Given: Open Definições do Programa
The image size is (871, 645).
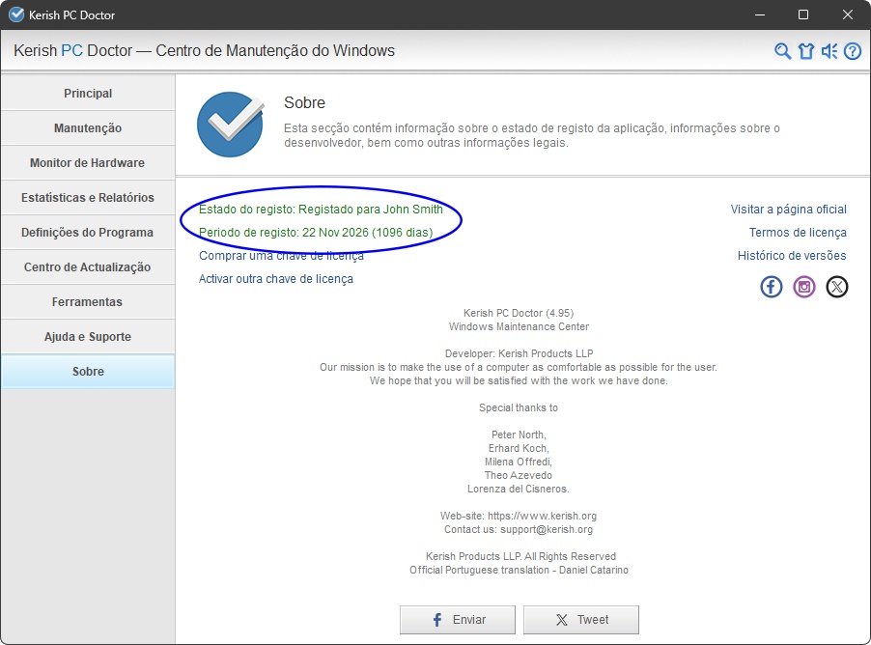Looking at the screenshot, I should (88, 233).
